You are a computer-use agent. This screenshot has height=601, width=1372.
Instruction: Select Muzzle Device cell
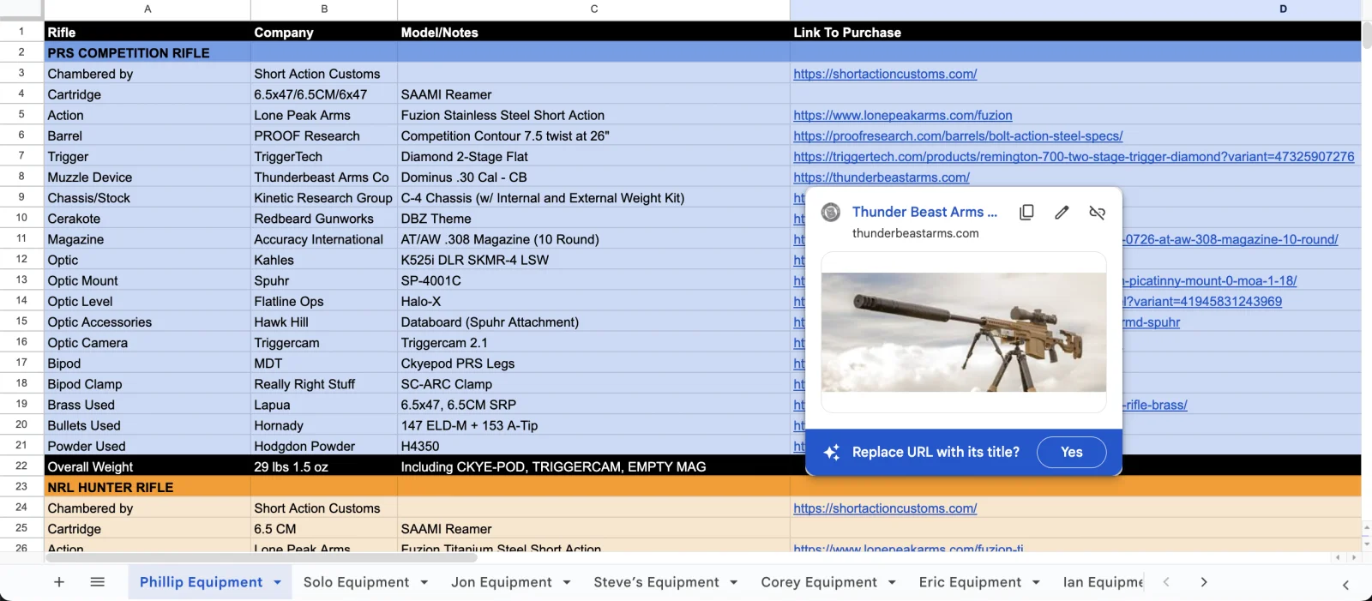[x=147, y=177]
